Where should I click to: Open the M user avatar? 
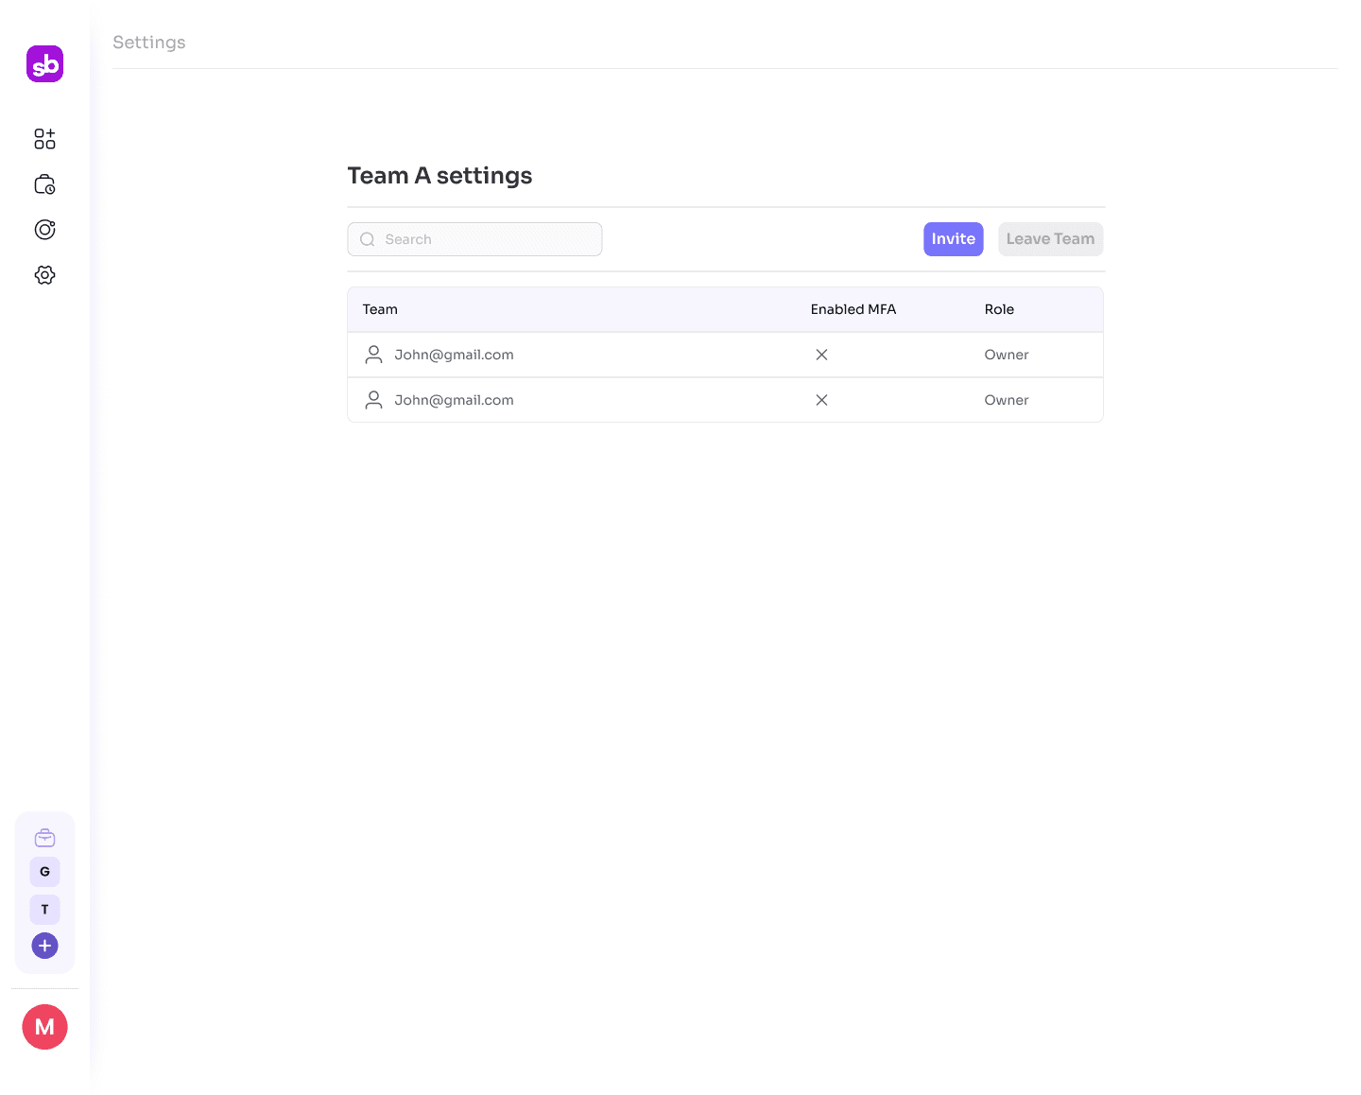tap(44, 1027)
